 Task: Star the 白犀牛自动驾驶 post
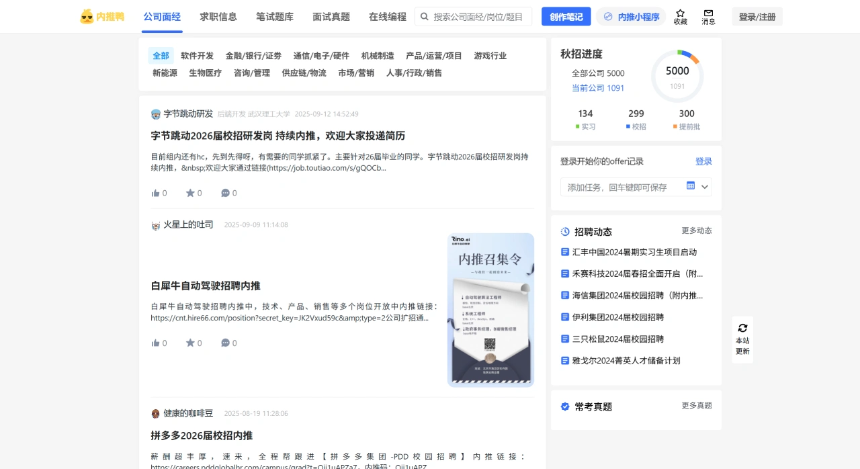tap(191, 343)
